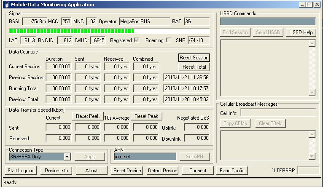Image resolution: width=323 pixels, height=187 pixels.
Task: Click the USSD response text area
Action: pos(264,68)
